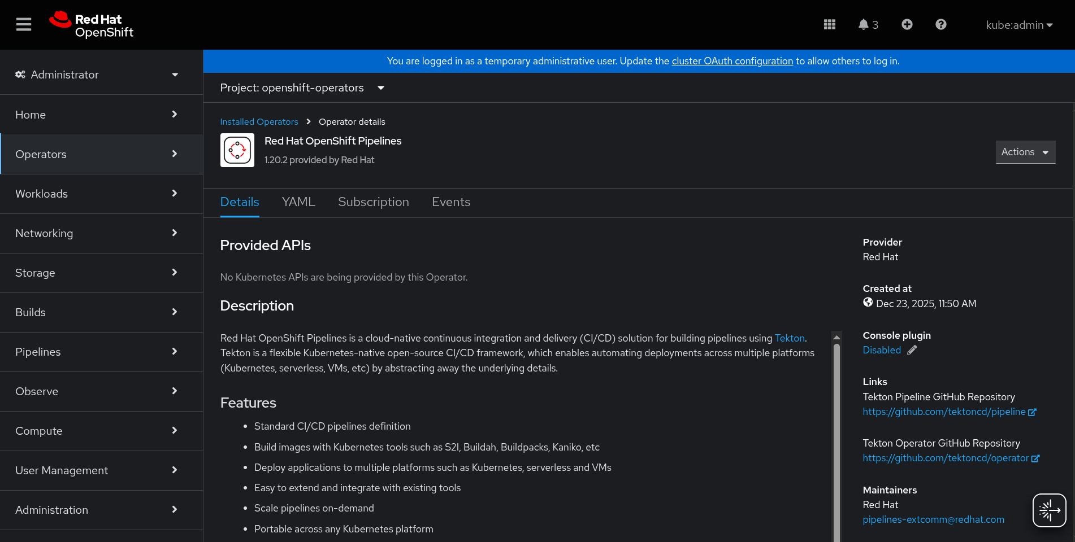
Task: Switch to the Events tab
Action: pos(451,202)
